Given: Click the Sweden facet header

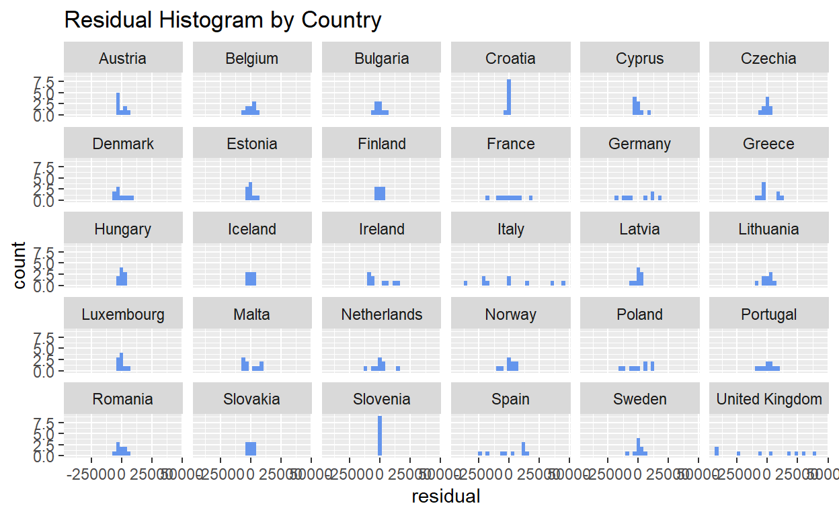Looking at the screenshot, I should (x=639, y=399).
